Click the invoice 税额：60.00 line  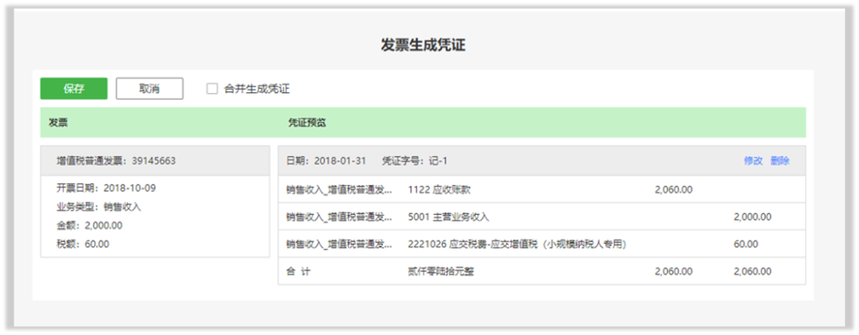pos(83,245)
